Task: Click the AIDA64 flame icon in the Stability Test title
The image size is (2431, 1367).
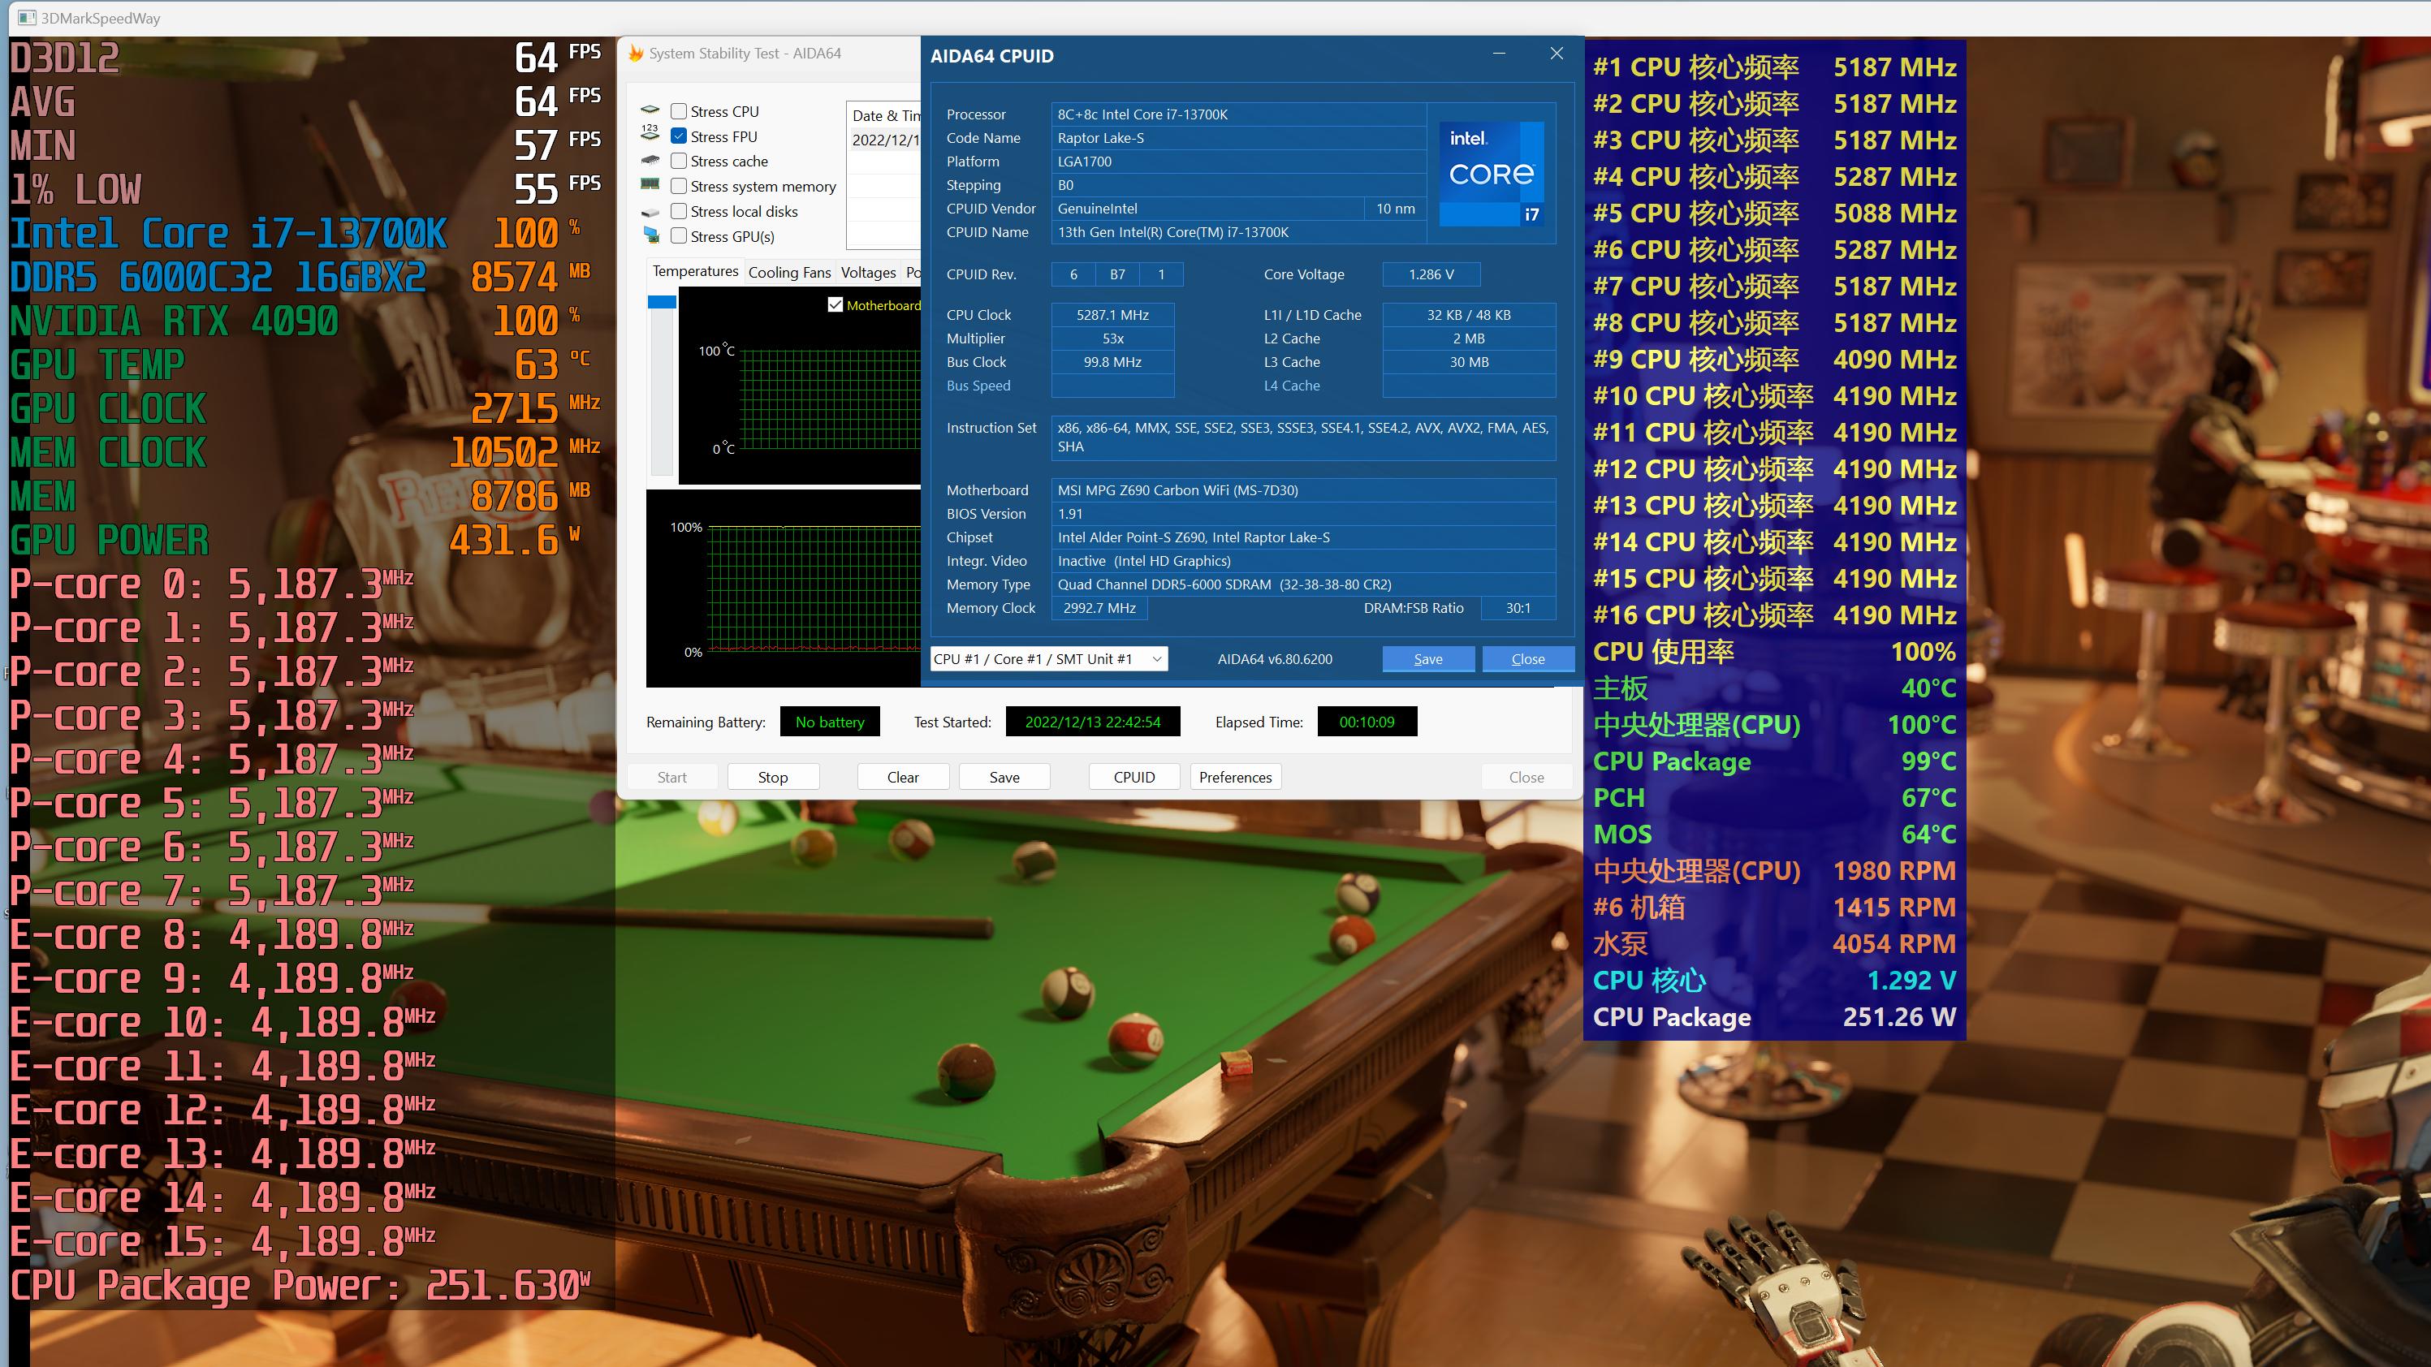Action: 635,54
